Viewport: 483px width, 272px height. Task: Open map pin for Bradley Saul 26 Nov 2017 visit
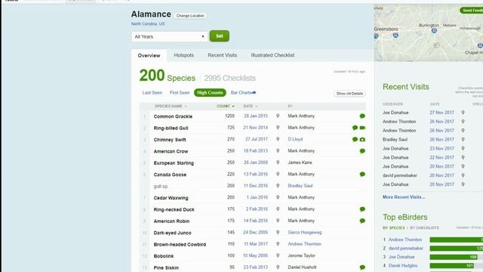[x=463, y=140]
